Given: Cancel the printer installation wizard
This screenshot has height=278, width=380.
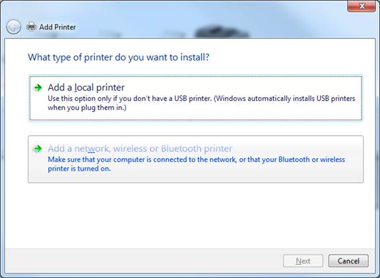Looking at the screenshot, I should tap(348, 261).
